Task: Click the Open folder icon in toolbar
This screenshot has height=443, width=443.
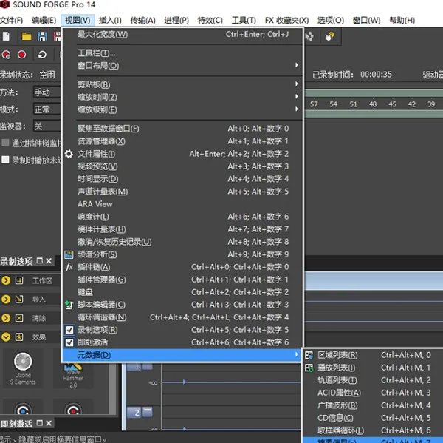Action: point(27,36)
